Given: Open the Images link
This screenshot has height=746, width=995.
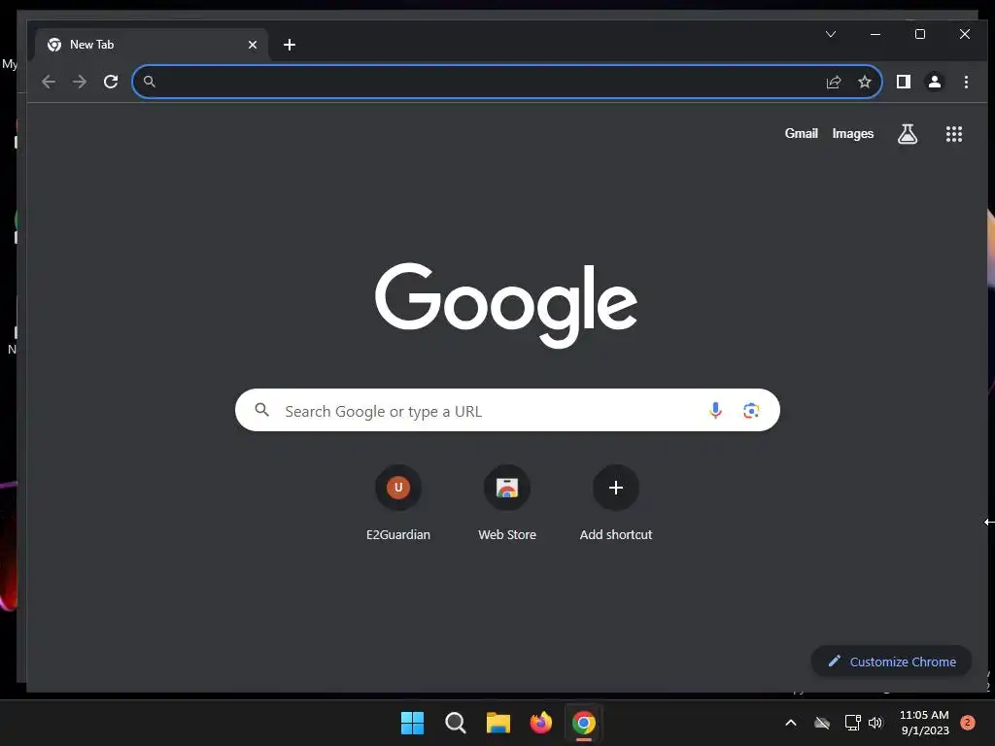Looking at the screenshot, I should (853, 133).
